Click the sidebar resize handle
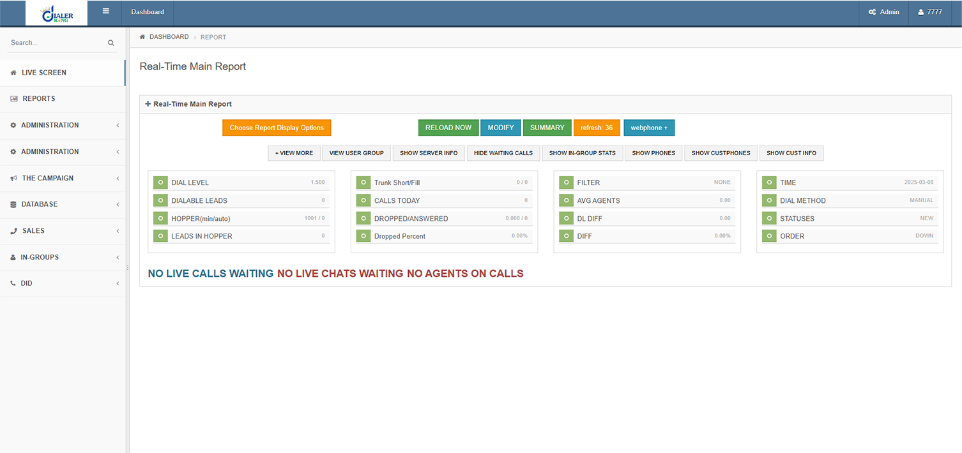The width and height of the screenshot is (962, 453). [x=128, y=268]
